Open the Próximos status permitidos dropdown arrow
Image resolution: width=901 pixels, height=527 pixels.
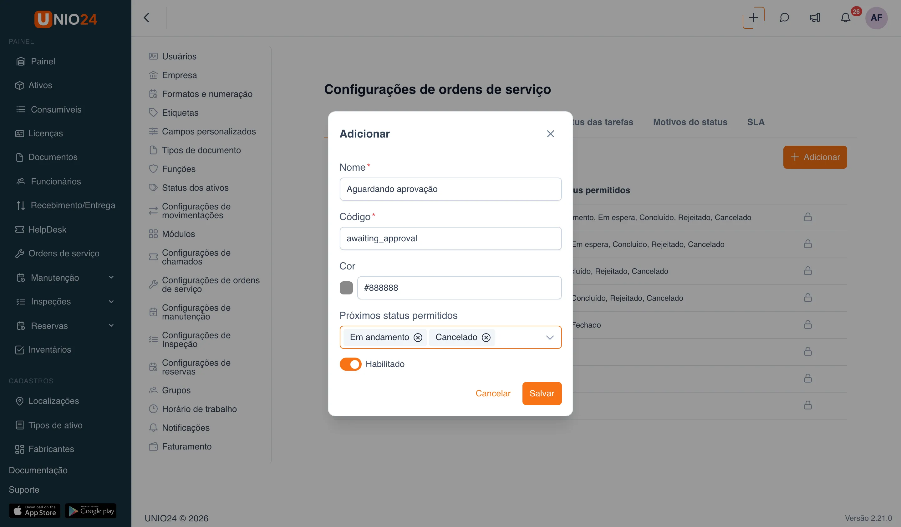pyautogui.click(x=550, y=337)
